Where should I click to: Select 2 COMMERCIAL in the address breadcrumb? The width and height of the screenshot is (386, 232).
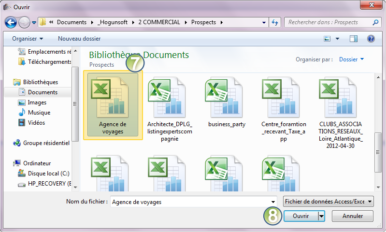coord(159,22)
